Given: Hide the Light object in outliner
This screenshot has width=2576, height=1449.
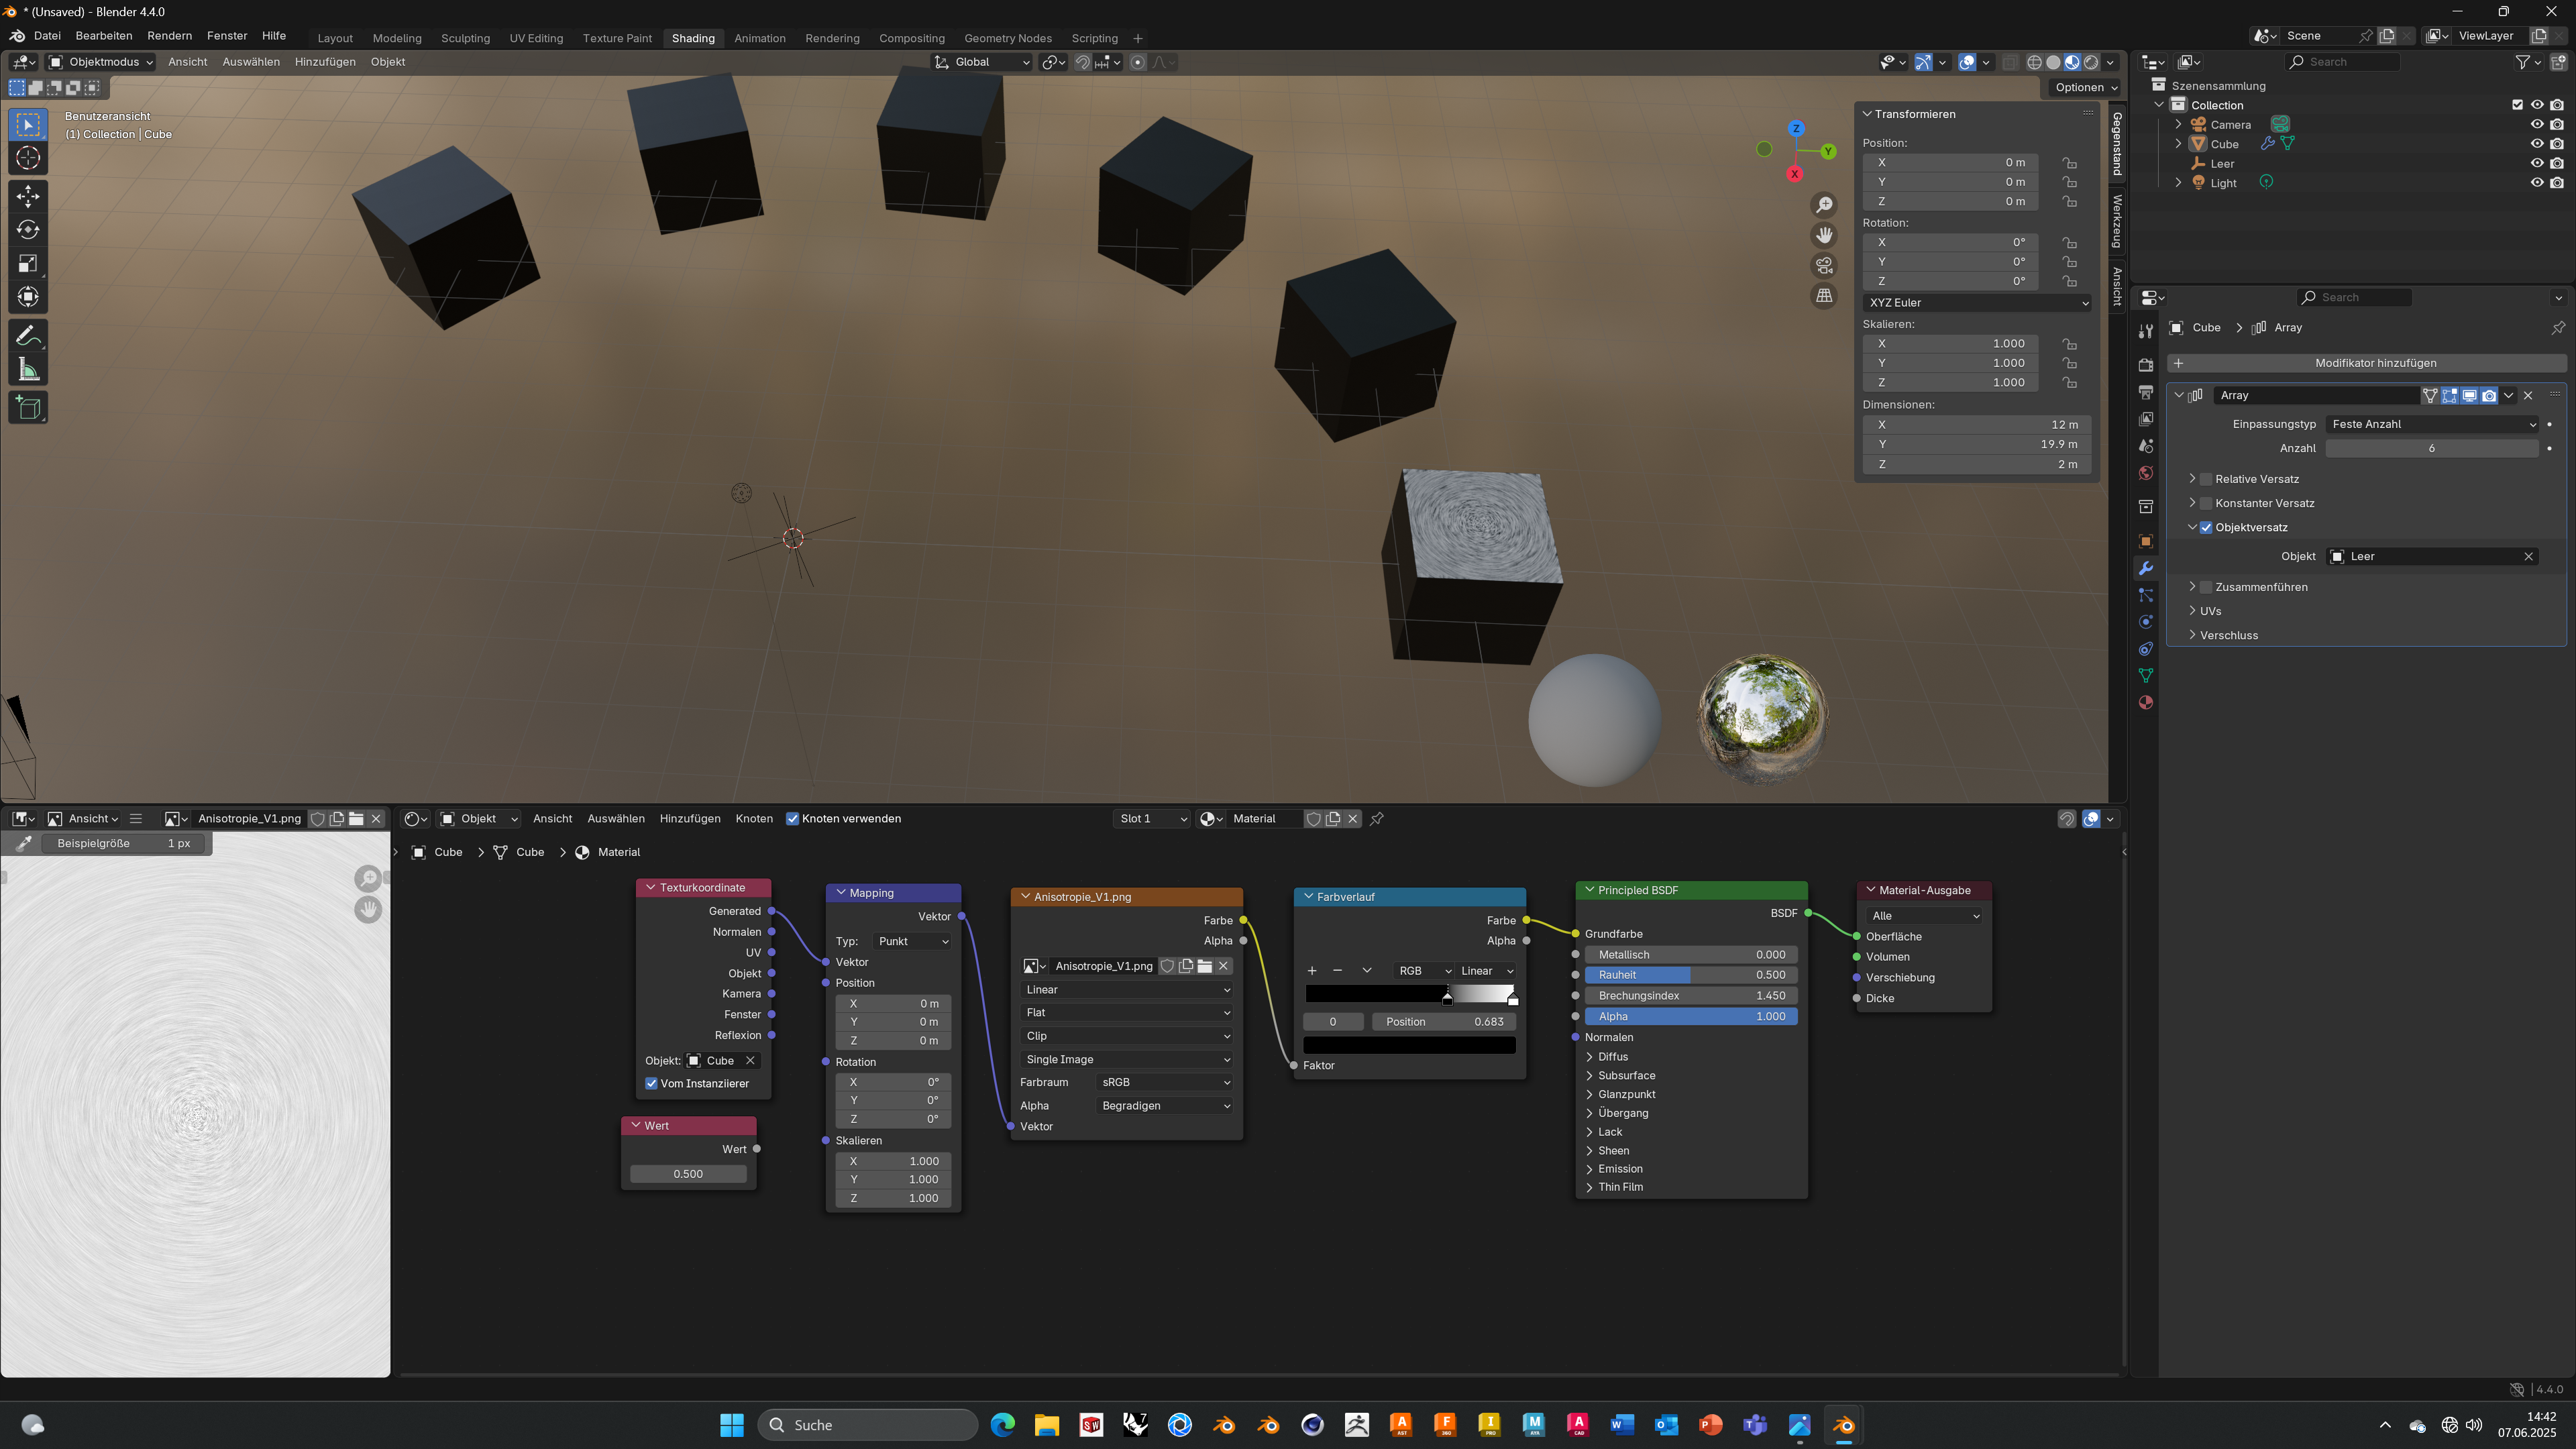Looking at the screenshot, I should 2536,183.
